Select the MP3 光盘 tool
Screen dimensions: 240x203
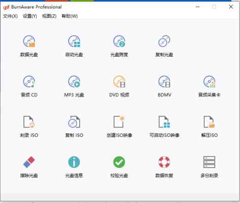click(x=74, y=86)
